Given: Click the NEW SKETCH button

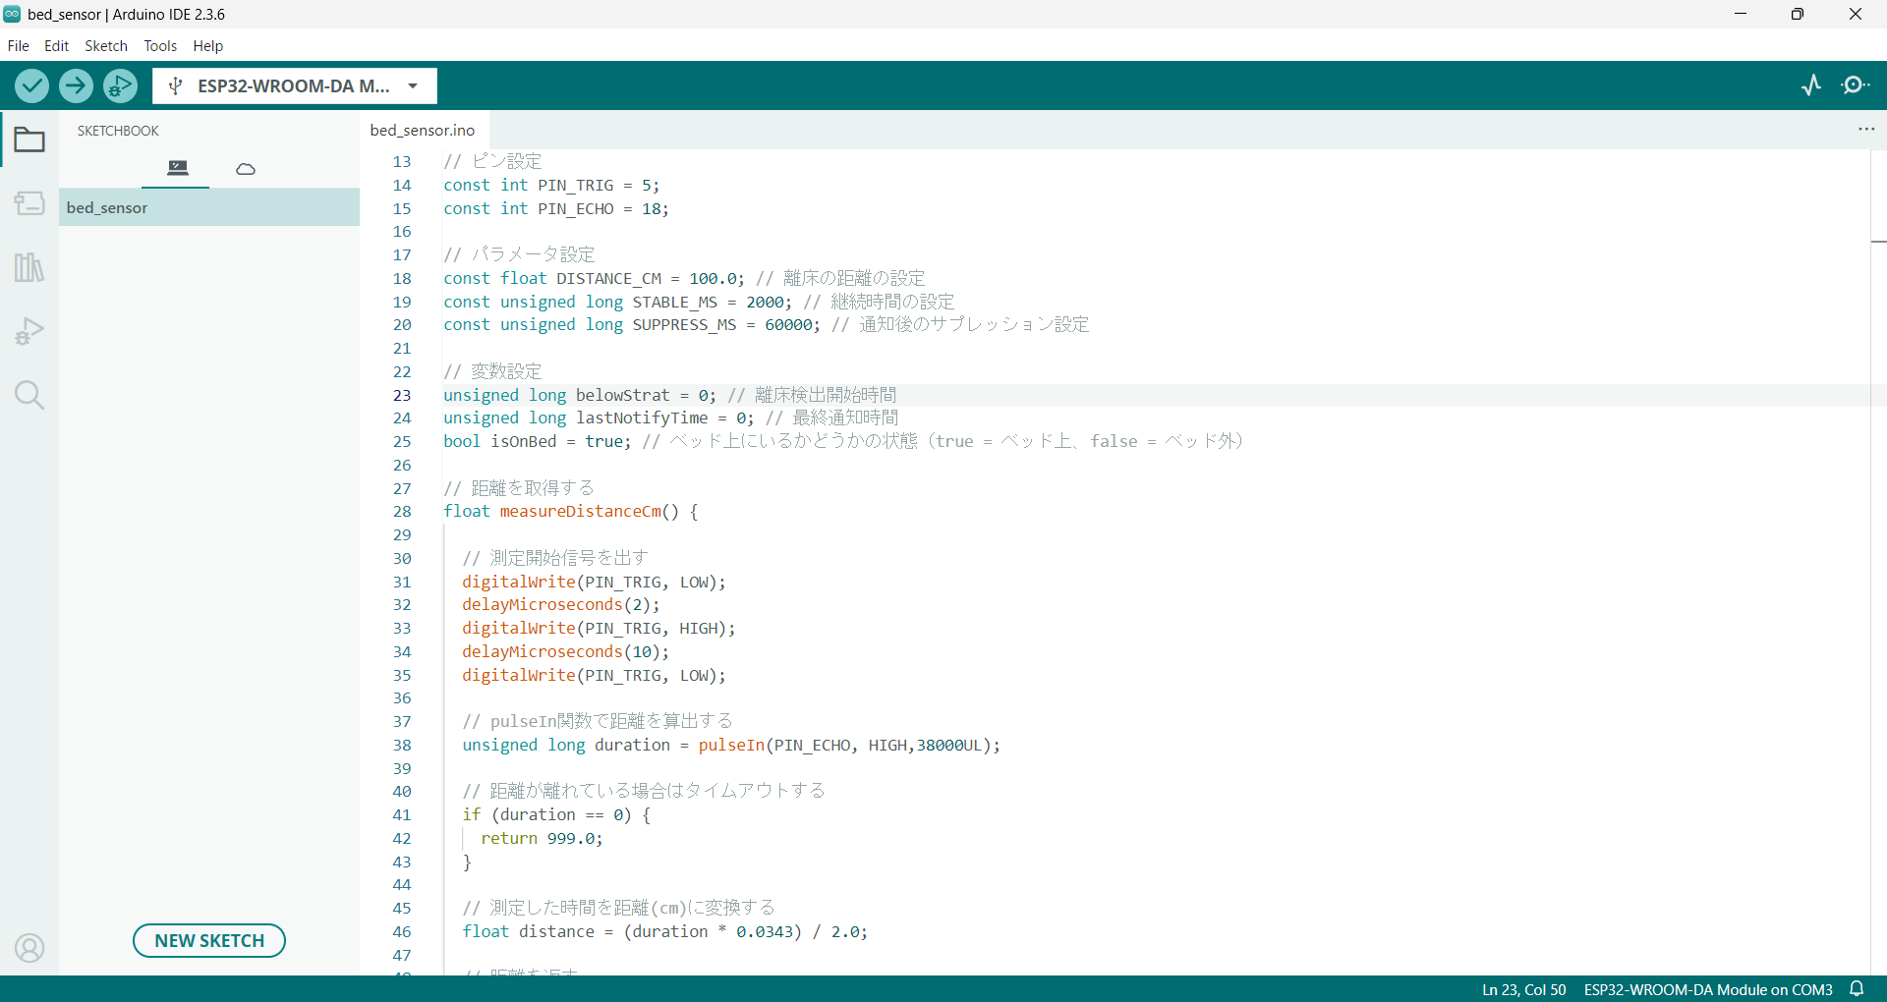Looking at the screenshot, I should [x=209, y=941].
